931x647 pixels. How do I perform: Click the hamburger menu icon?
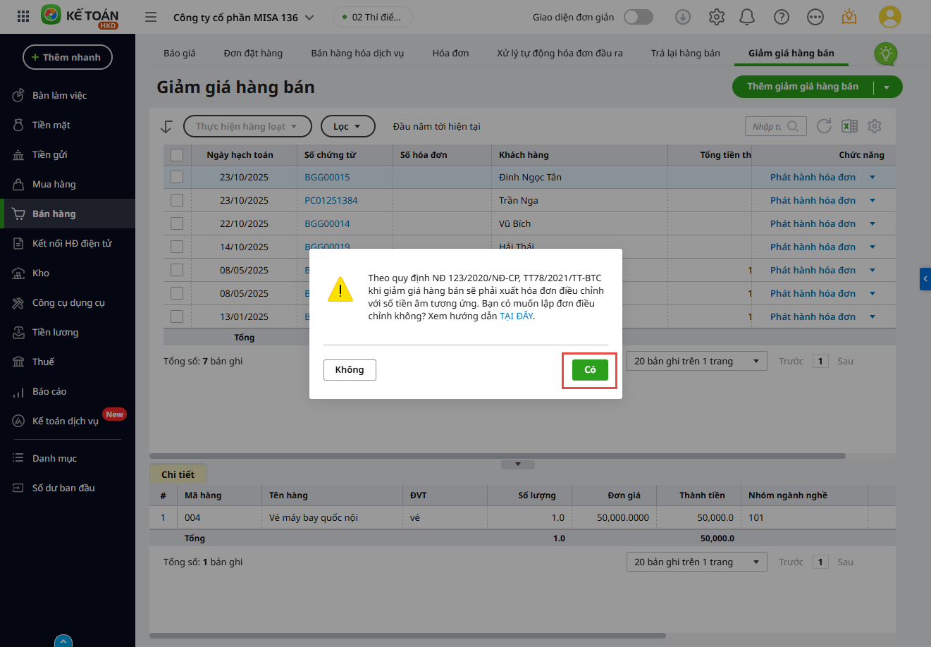pyautogui.click(x=151, y=17)
